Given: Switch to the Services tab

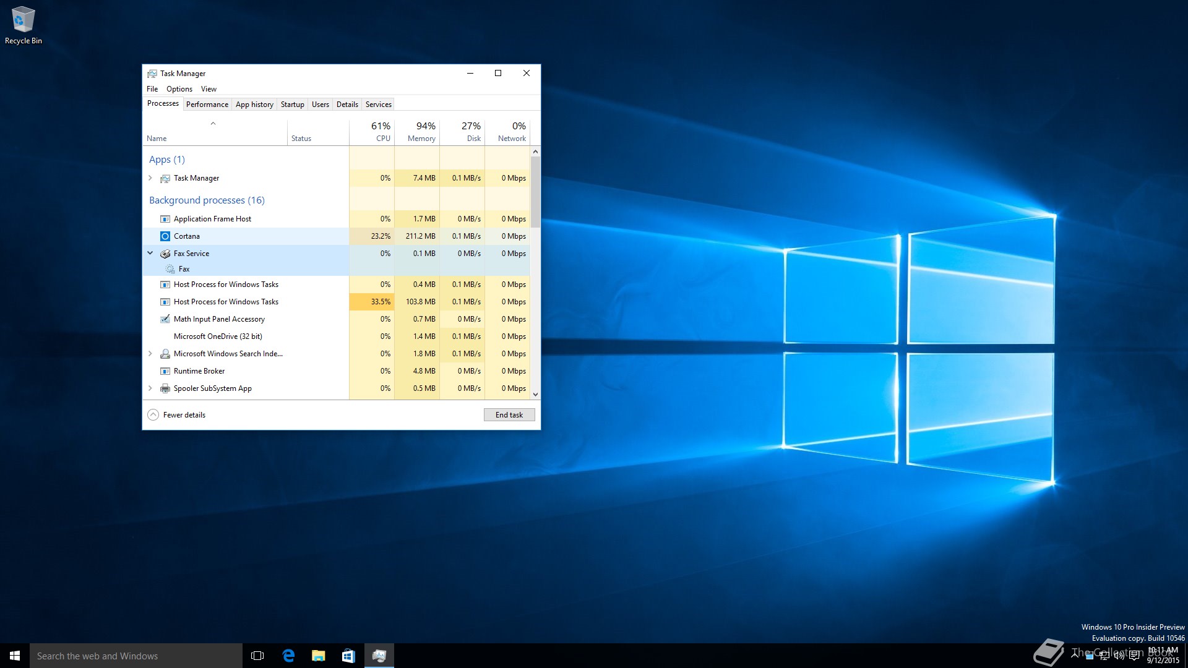Looking at the screenshot, I should click(x=379, y=105).
